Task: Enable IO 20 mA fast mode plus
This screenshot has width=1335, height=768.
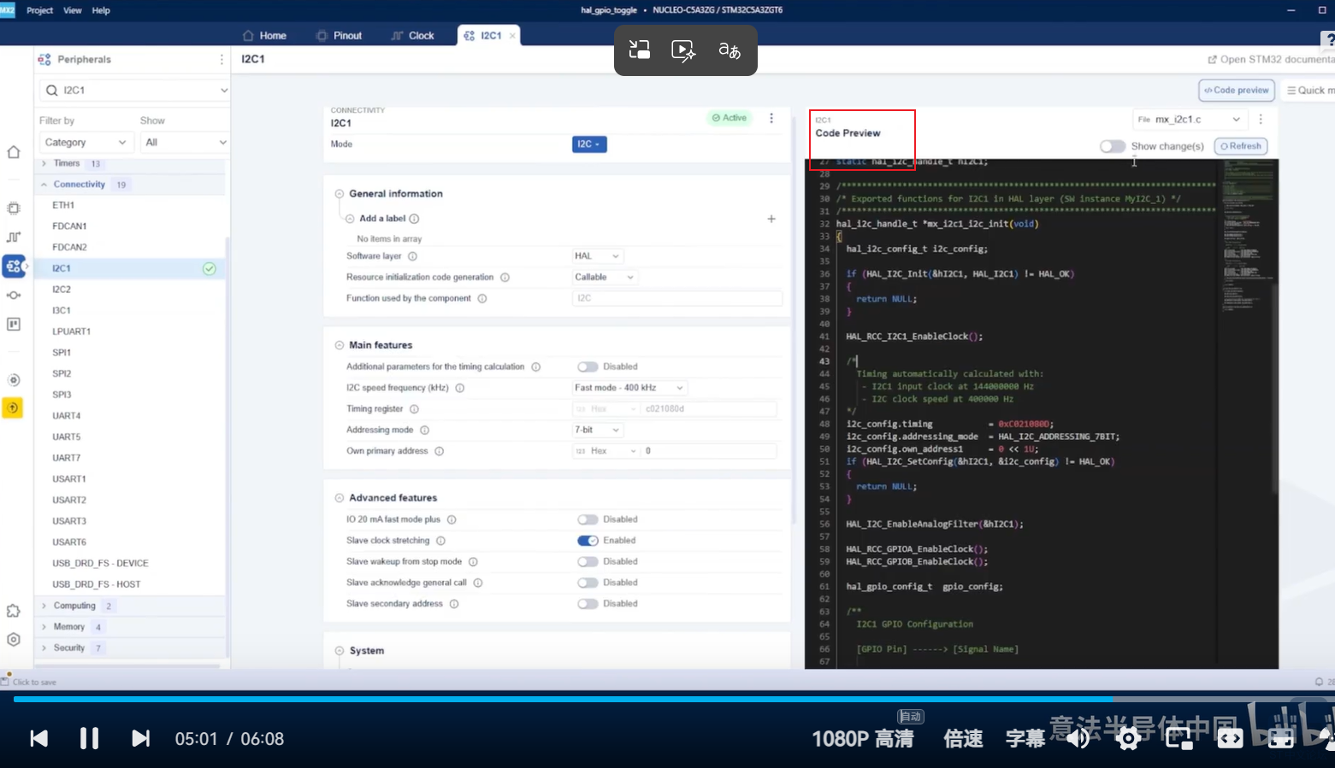Action: (x=588, y=519)
